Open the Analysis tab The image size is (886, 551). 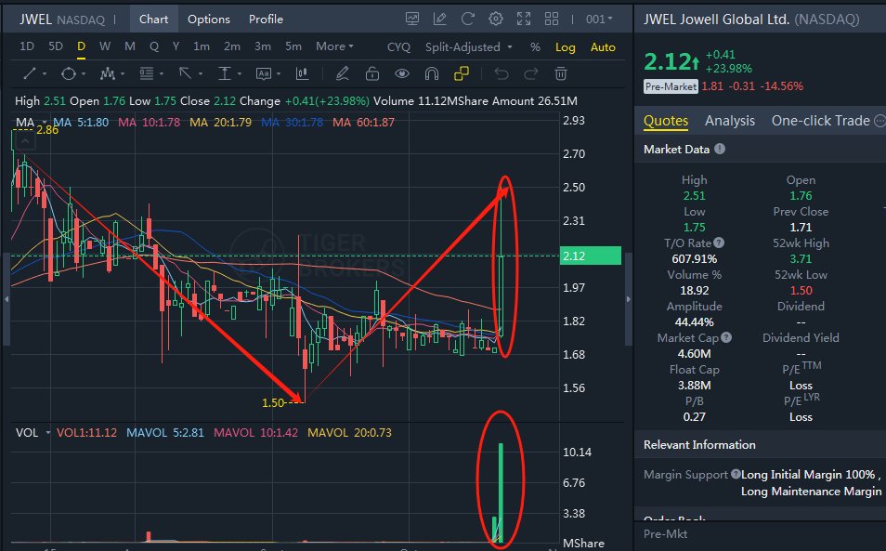coord(729,121)
